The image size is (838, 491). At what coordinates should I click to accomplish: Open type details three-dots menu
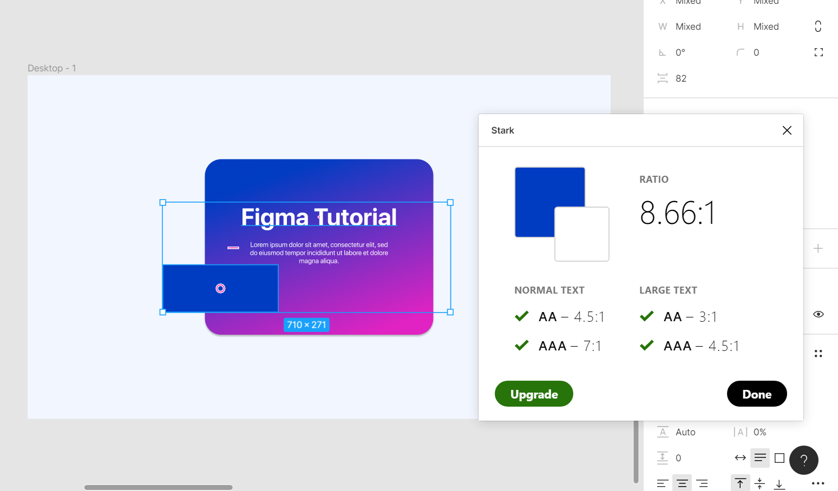(819, 483)
